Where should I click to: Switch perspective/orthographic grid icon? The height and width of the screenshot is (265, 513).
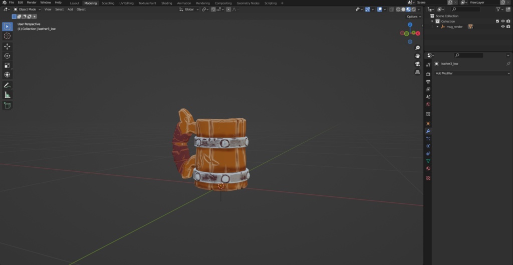click(417, 72)
